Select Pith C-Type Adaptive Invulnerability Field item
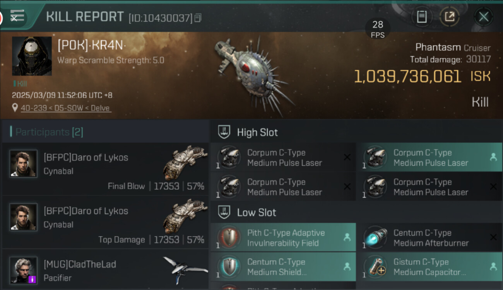 (x=286, y=238)
